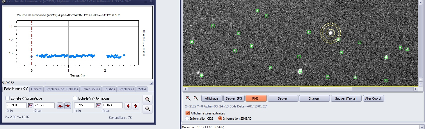Click the X-axis auto-fit graph icon
The height and width of the screenshot is (129, 425).
coord(30,105)
